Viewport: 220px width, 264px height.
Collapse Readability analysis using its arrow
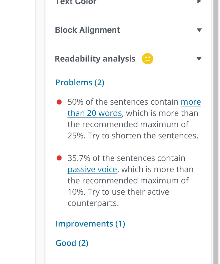(199, 59)
